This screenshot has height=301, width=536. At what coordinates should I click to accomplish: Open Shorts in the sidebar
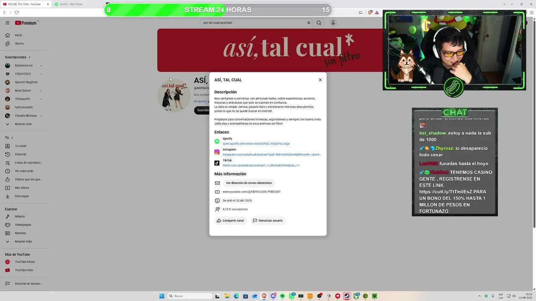click(x=24, y=43)
